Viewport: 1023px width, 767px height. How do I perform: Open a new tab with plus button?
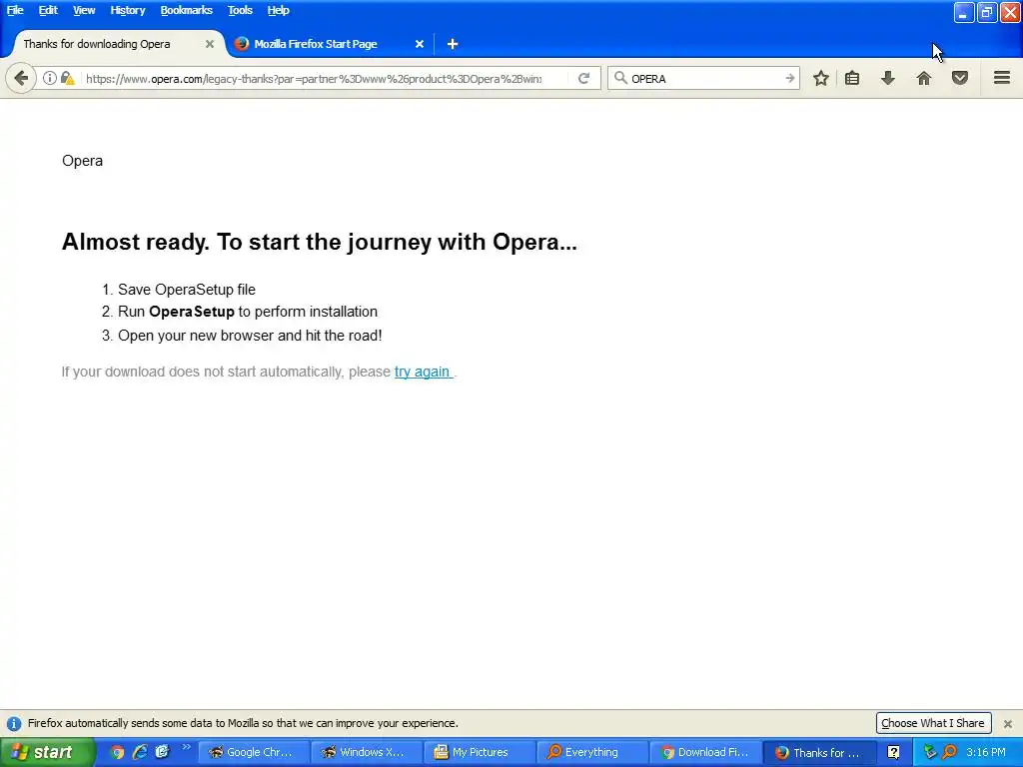(453, 44)
